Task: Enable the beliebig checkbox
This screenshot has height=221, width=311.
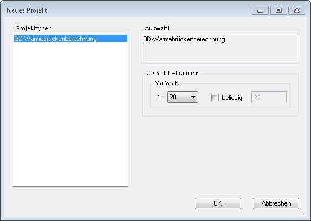Action: tap(215, 97)
